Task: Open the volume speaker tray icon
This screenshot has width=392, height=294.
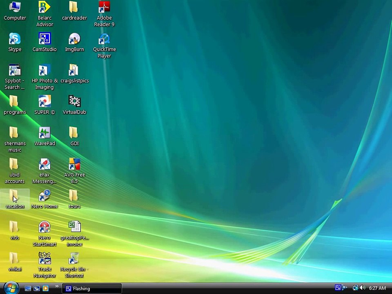Action: (362, 288)
